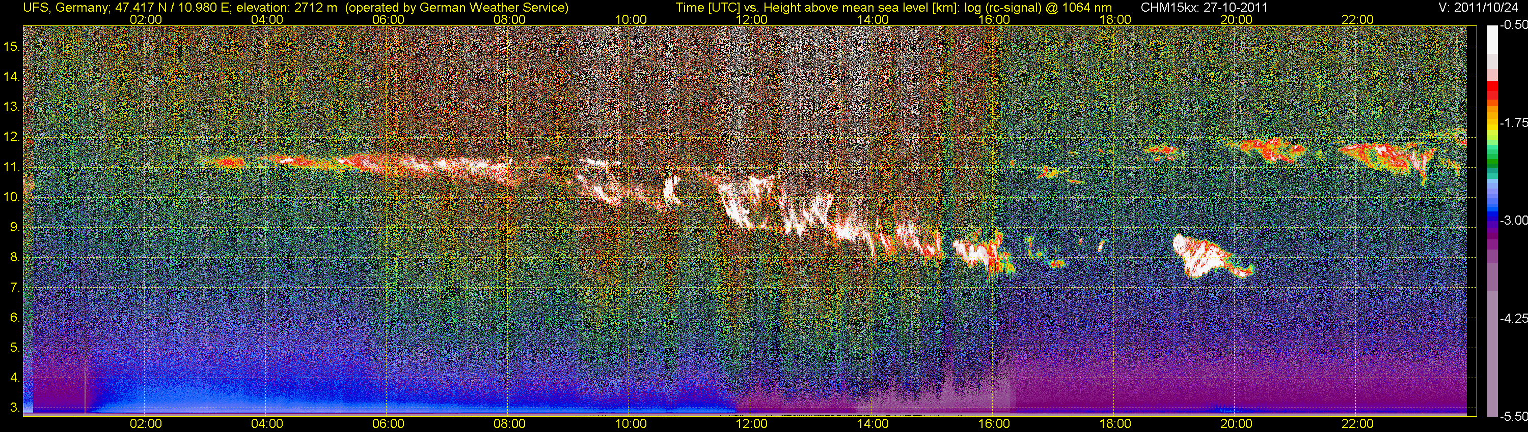Select the 14:00 label on the top time axis
The image size is (1528, 432).
coord(873,19)
